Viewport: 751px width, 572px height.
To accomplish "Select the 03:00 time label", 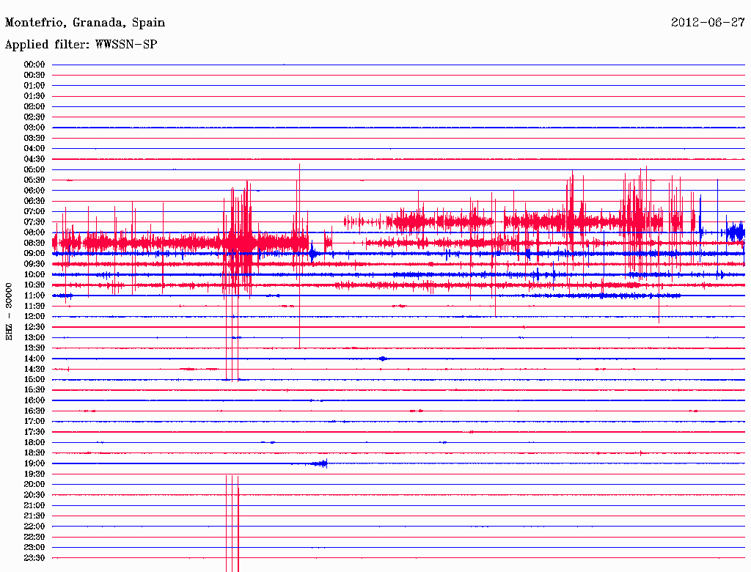I will 34,128.
